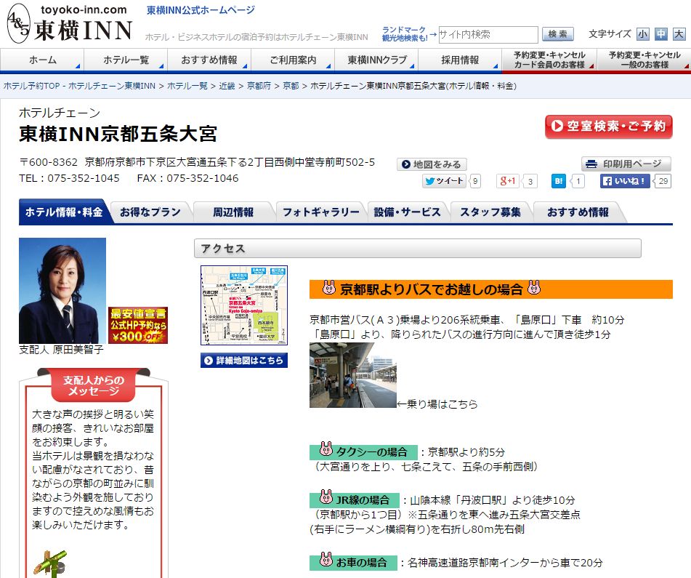Open the access map thumbnail
The height and width of the screenshot is (578, 691).
pyautogui.click(x=244, y=305)
